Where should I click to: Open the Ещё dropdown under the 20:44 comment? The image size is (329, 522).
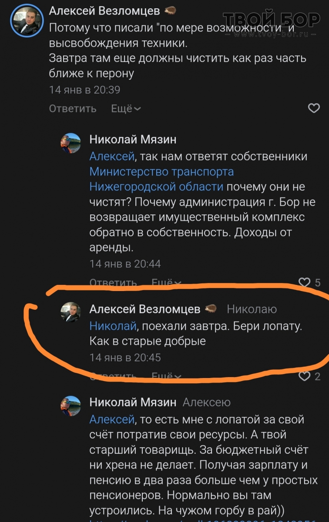[x=166, y=283]
